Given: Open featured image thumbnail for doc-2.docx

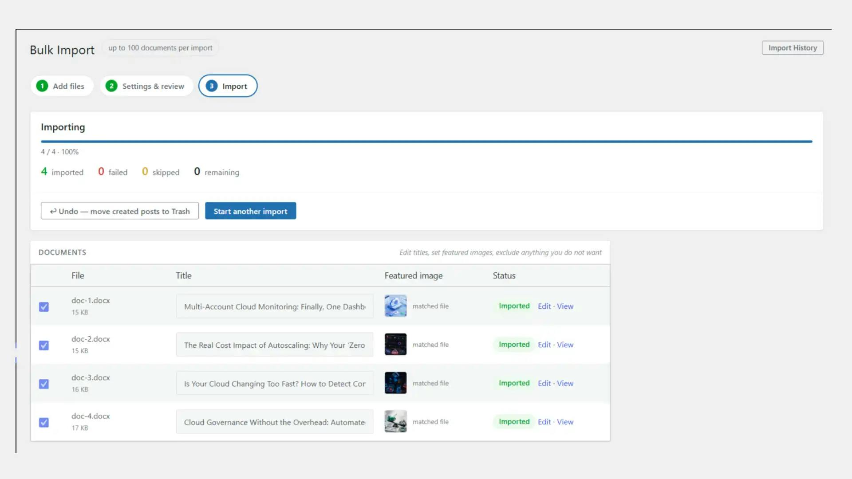Looking at the screenshot, I should (x=395, y=345).
